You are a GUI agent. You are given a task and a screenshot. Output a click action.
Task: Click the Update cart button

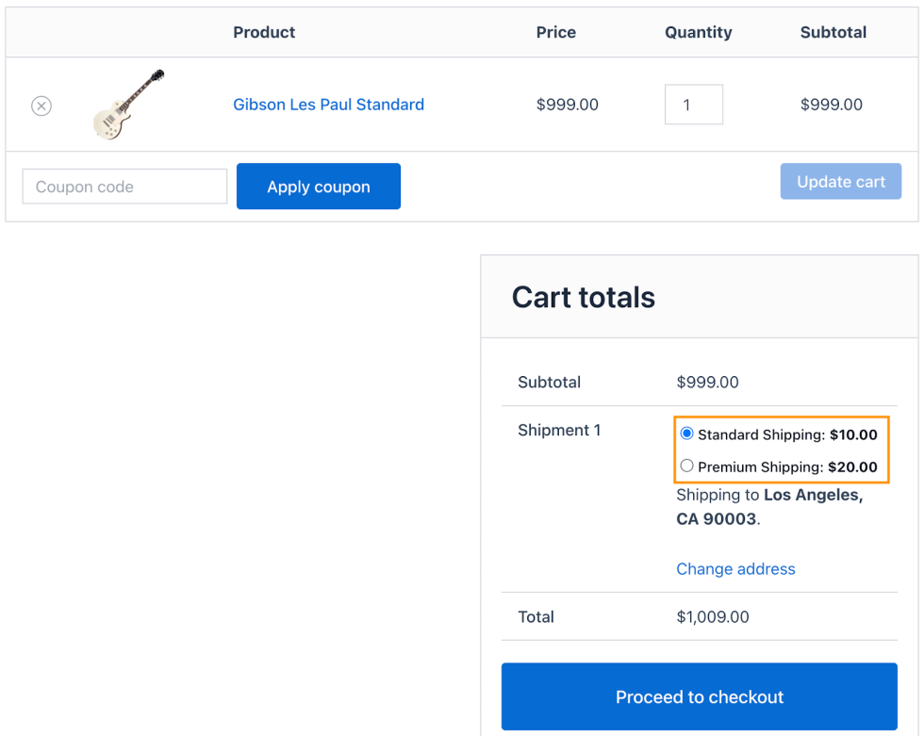click(x=840, y=182)
